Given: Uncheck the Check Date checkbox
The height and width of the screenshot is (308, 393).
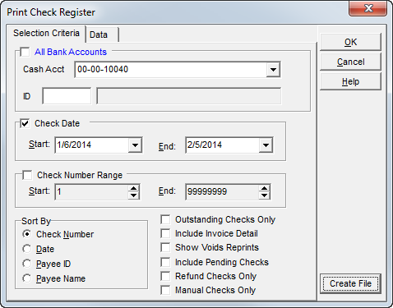Looking at the screenshot, I should 25,123.
